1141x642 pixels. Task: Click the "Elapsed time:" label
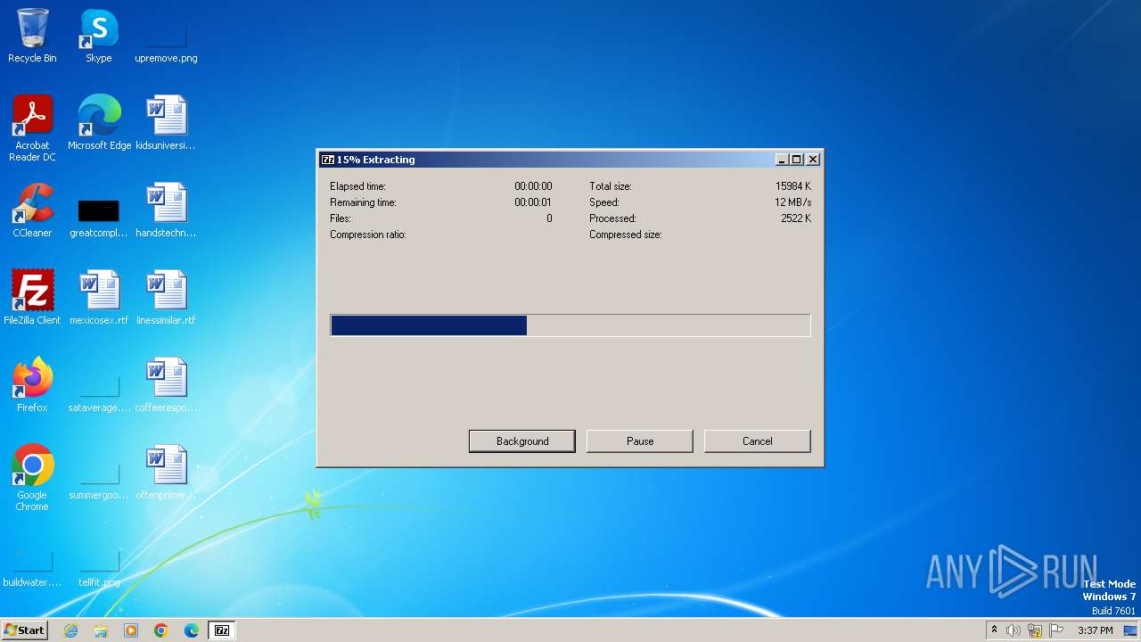coord(357,186)
